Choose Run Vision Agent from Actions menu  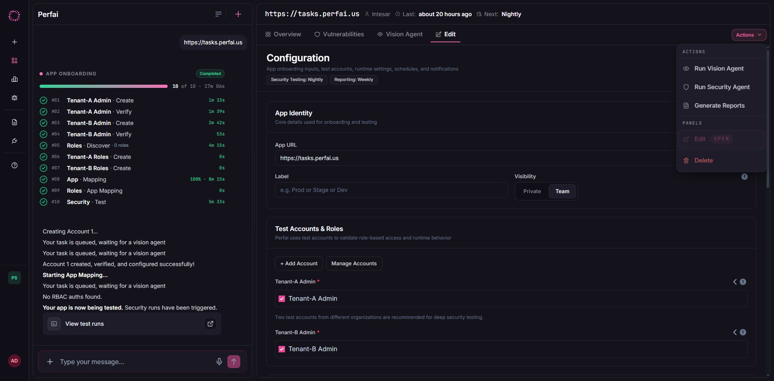[721, 69]
